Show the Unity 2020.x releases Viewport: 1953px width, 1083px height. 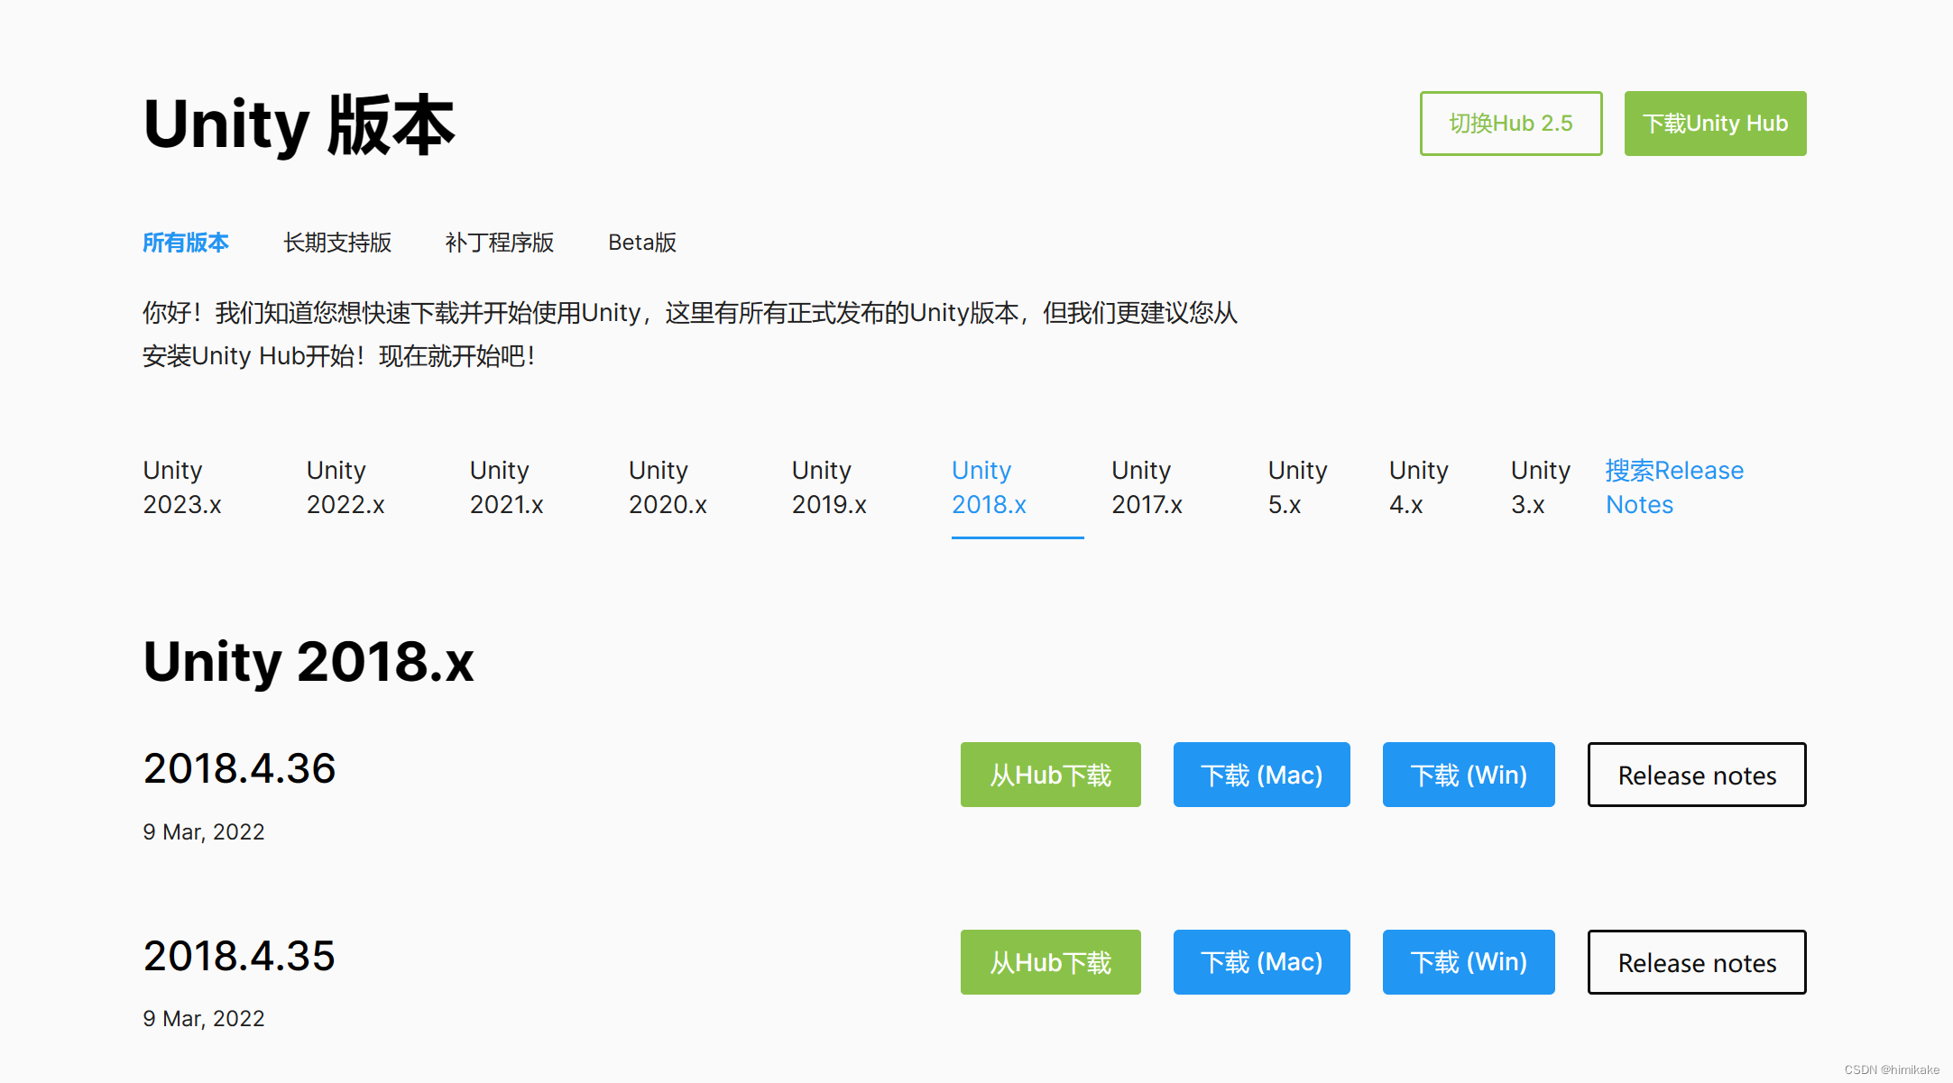pyautogui.click(x=668, y=487)
